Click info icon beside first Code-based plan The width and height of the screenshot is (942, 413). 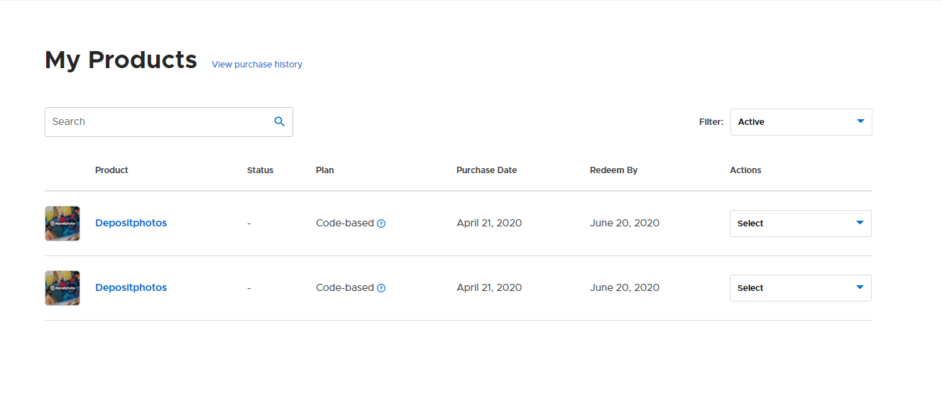click(x=381, y=224)
